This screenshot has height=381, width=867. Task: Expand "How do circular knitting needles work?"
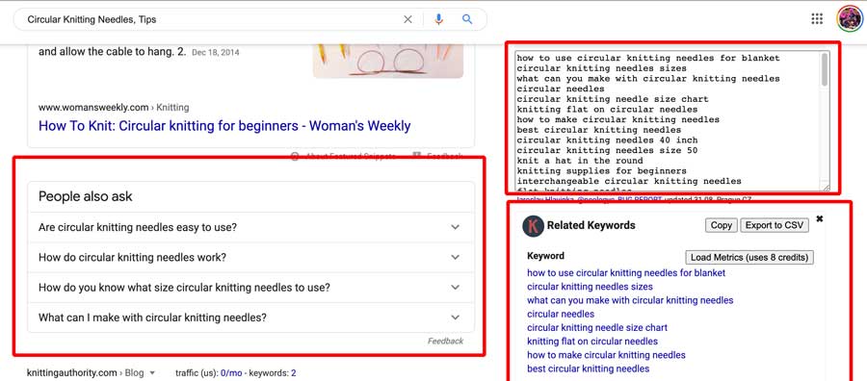pyautogui.click(x=251, y=257)
